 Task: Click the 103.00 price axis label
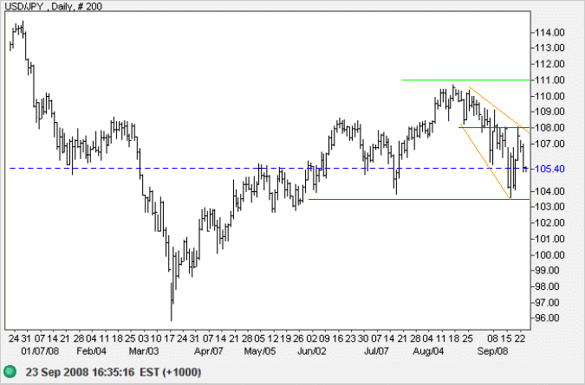(x=549, y=207)
